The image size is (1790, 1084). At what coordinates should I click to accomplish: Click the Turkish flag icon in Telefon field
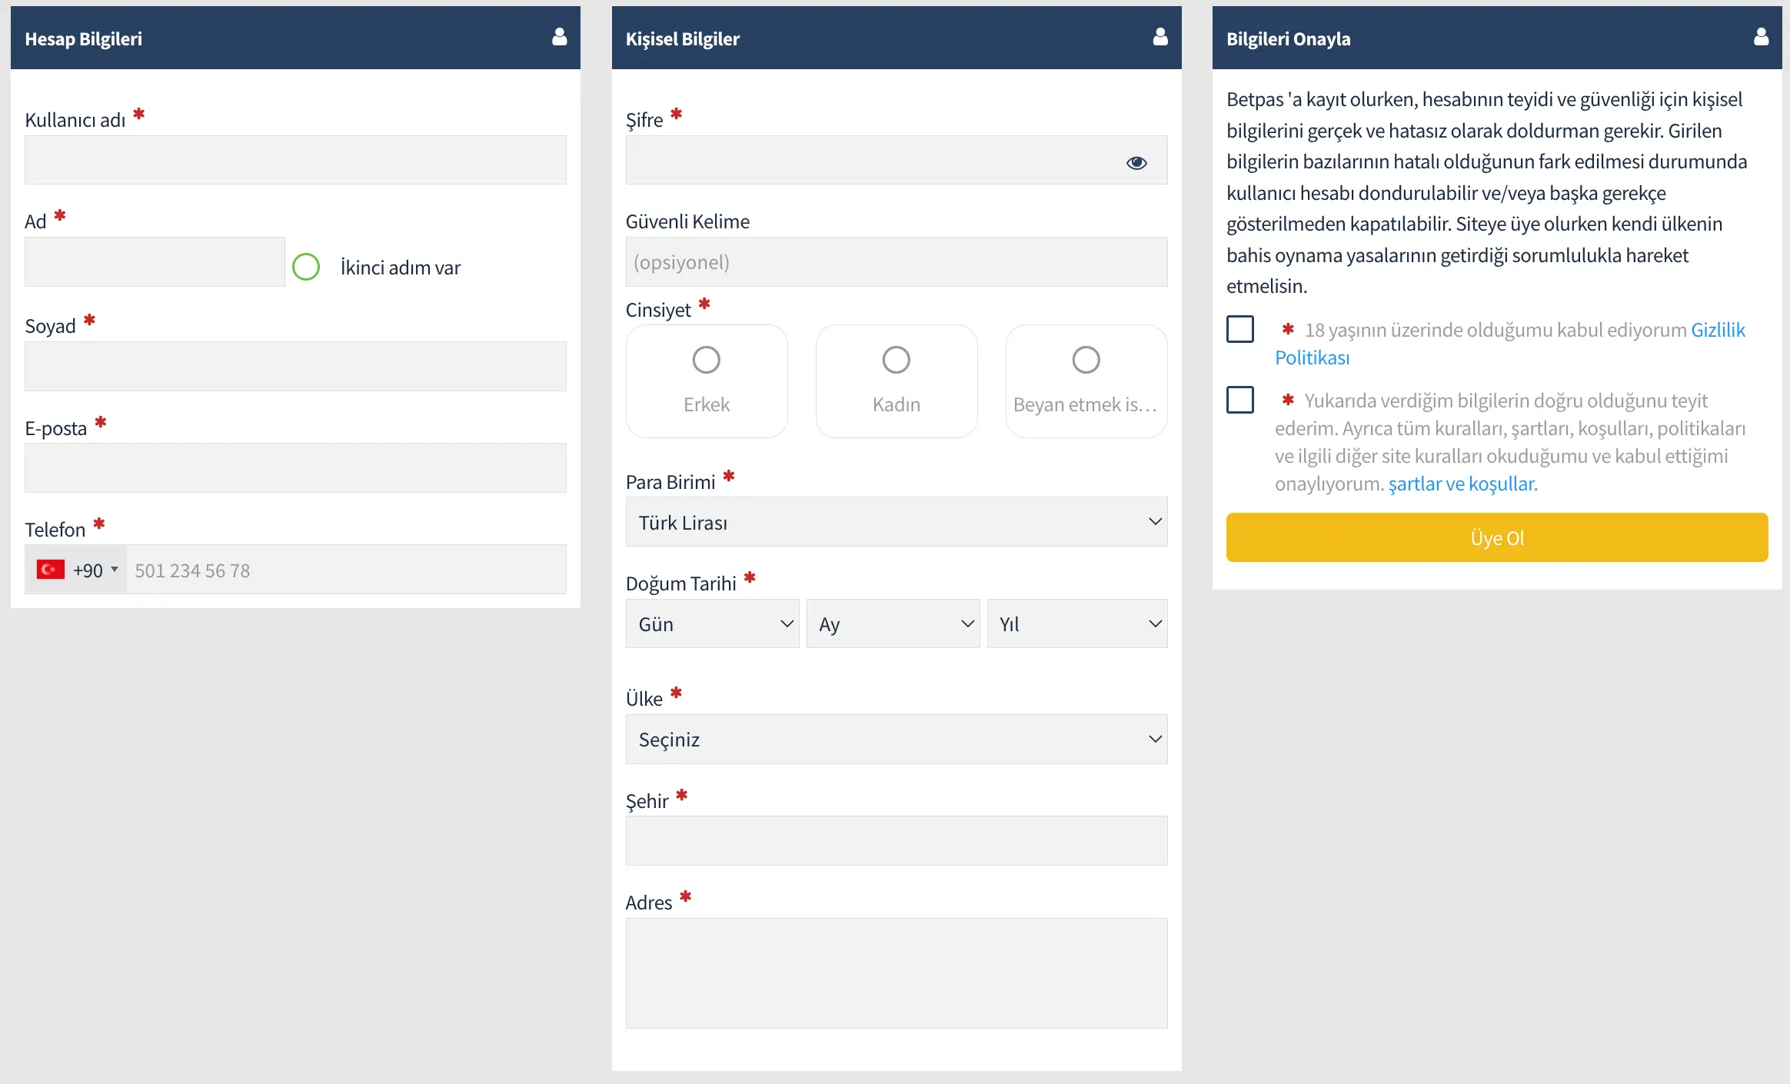(51, 570)
